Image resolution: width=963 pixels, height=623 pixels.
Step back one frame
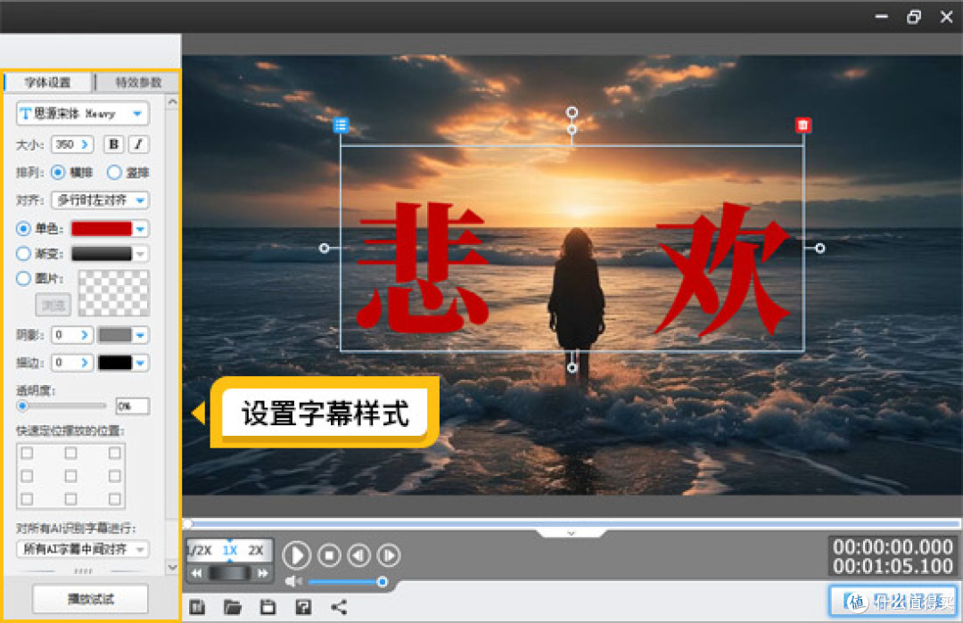(359, 555)
